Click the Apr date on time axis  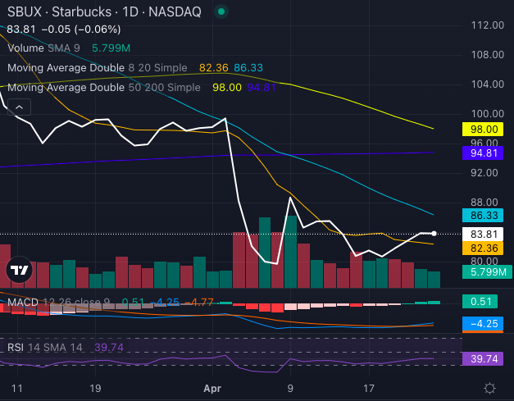tap(212, 389)
